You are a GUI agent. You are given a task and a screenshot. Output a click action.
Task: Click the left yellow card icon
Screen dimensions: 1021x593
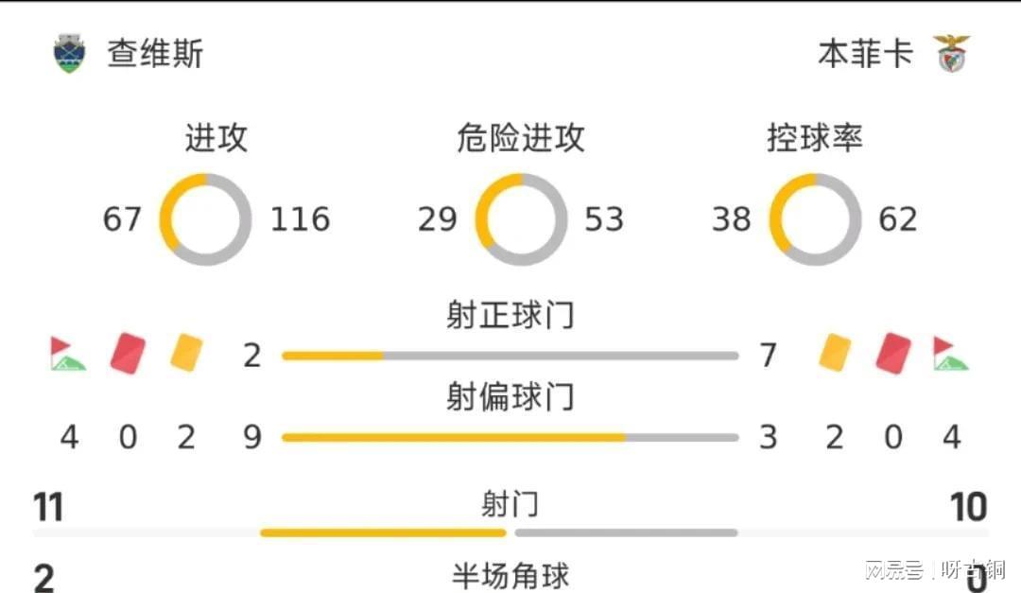[x=187, y=353]
